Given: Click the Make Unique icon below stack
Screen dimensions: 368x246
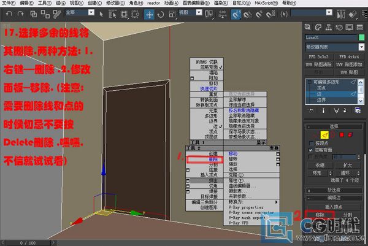Looking at the screenshot, I should pyautogui.click(x=336, y=110).
